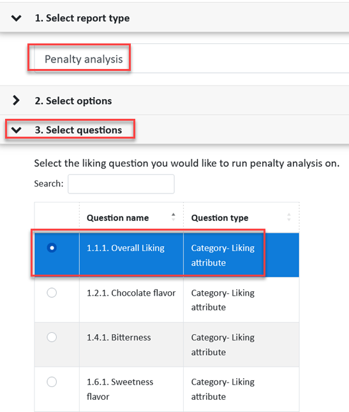Click the 3. Select questions heading
The height and width of the screenshot is (412, 349).
point(78,130)
